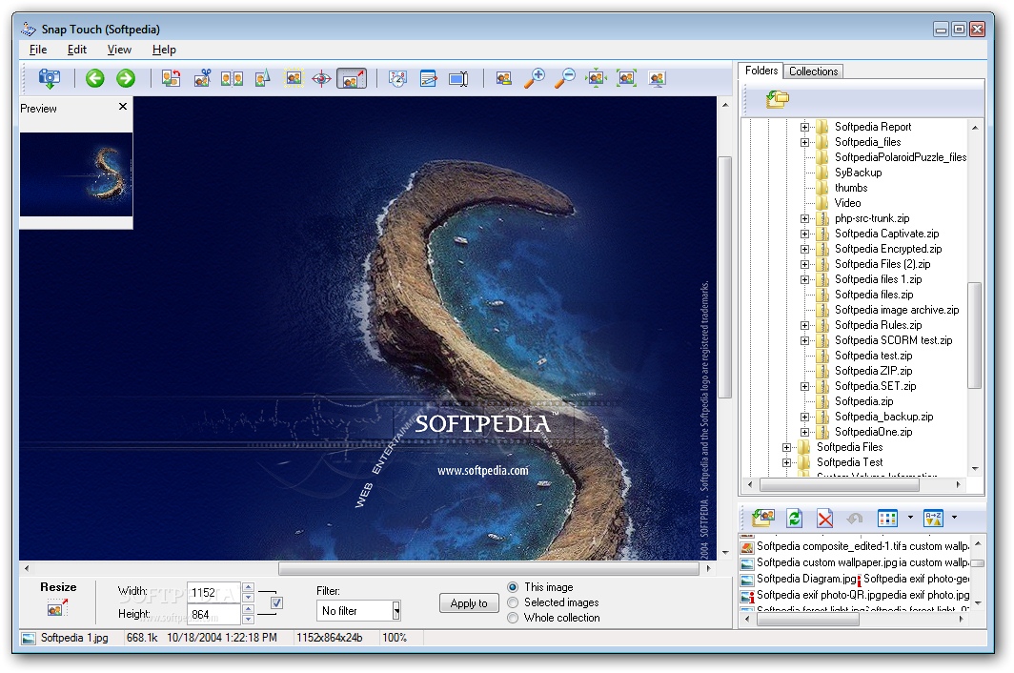Screen dimensions: 1014x673
Task: Open the view mode dropdown arrow
Action: [x=910, y=517]
